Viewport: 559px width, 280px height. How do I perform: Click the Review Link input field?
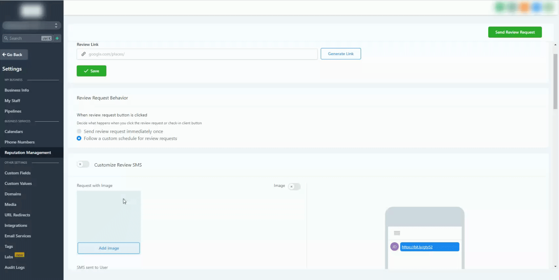197,54
